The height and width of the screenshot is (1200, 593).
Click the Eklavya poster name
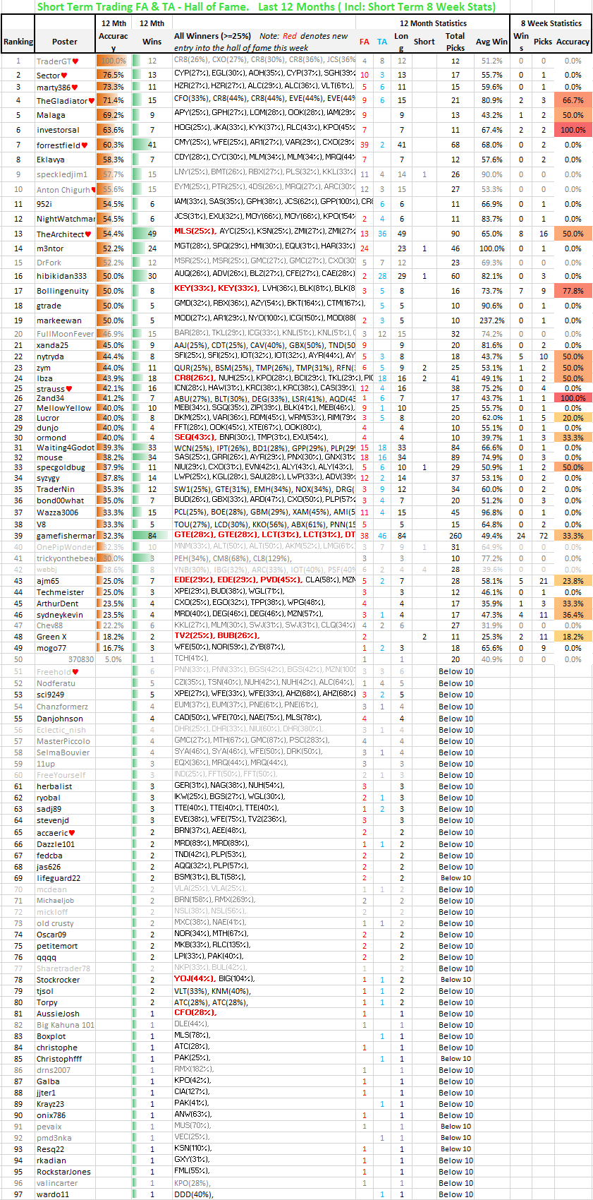click(51, 160)
